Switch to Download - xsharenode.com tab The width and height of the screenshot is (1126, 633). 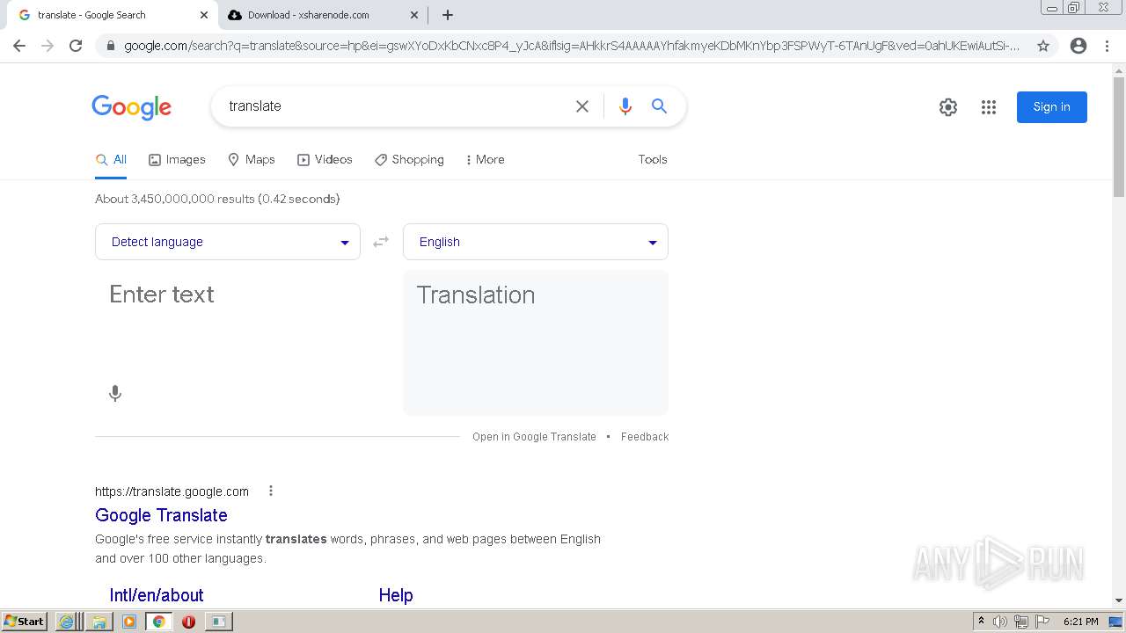[x=322, y=15]
